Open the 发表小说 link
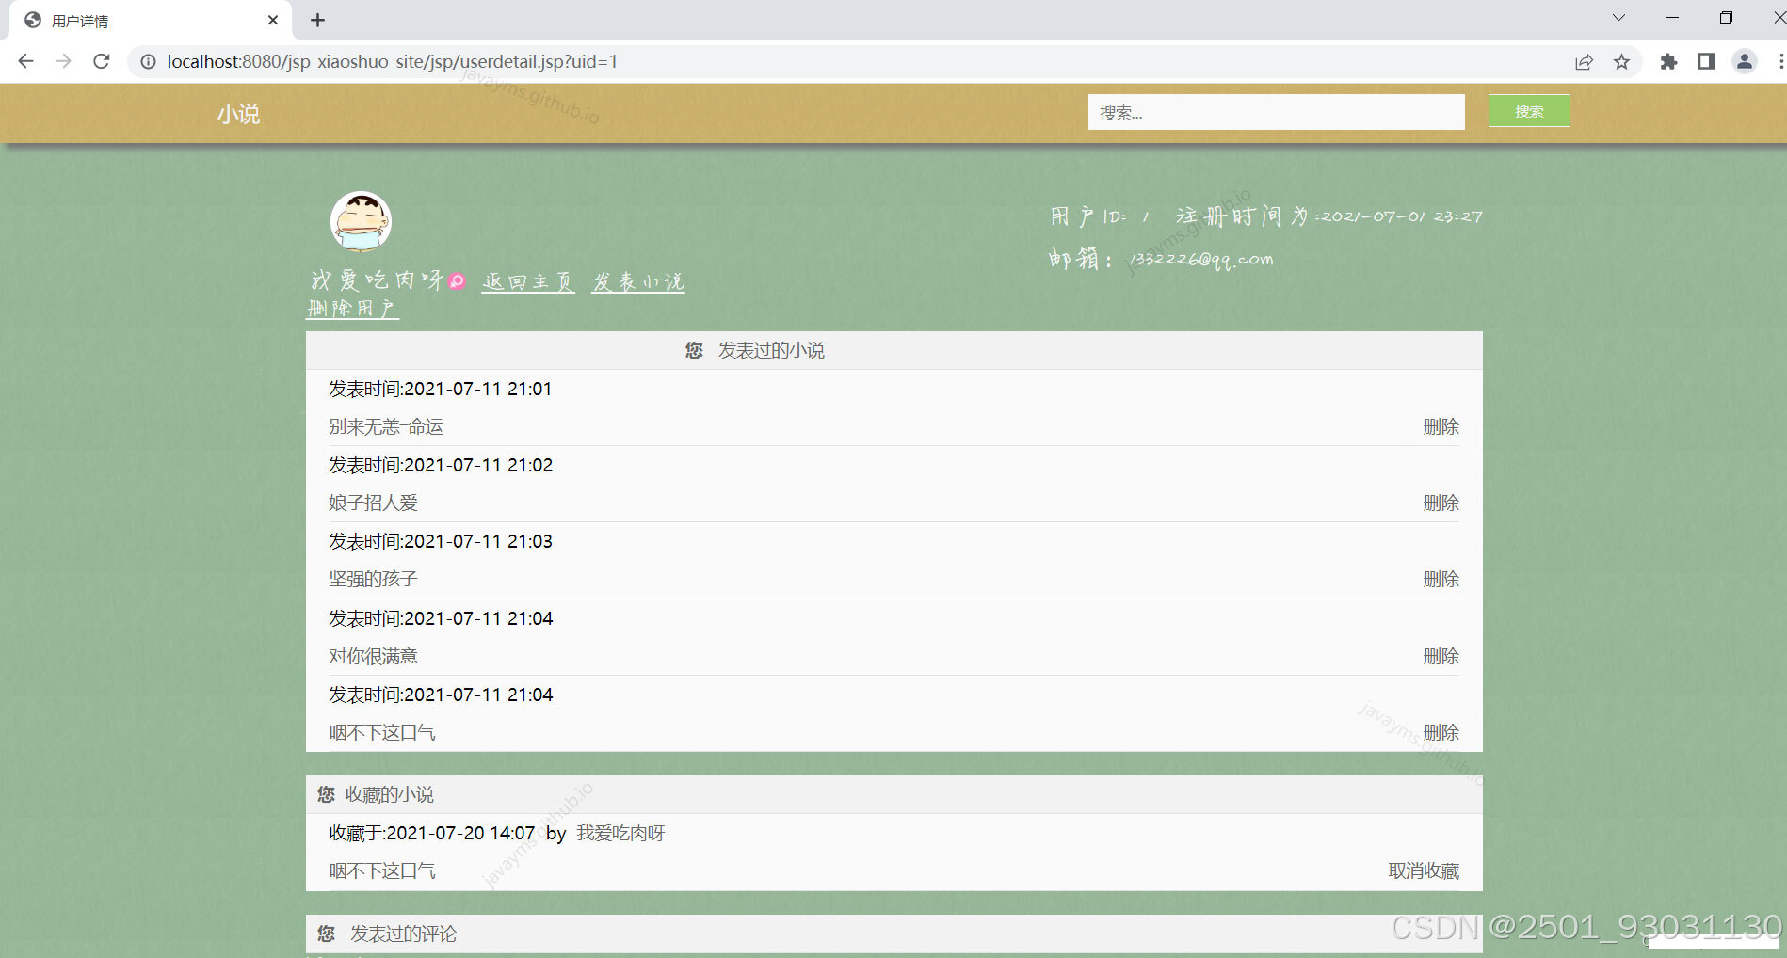 (637, 281)
